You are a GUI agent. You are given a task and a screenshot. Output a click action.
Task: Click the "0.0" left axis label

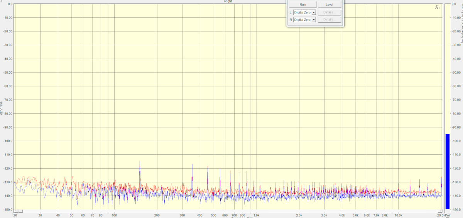click(10, 4)
